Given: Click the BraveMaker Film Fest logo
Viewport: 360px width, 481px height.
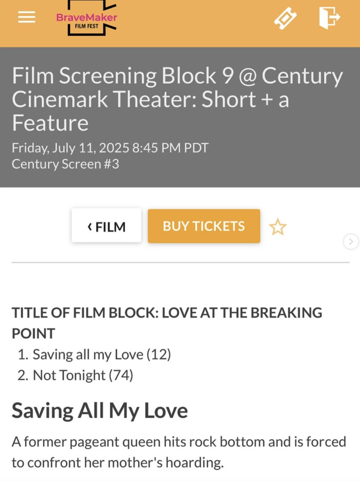Looking at the screenshot, I should pyautogui.click(x=87, y=18).
